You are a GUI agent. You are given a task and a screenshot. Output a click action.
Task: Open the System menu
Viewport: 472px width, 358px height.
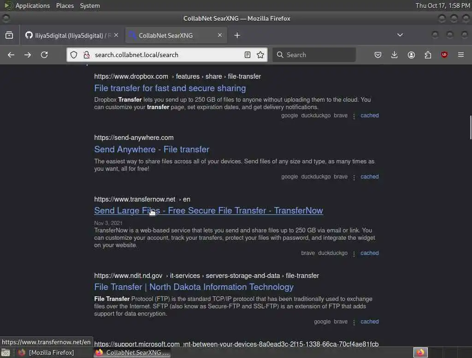tap(90, 6)
